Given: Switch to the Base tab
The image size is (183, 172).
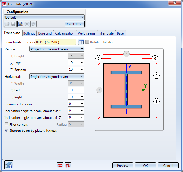Looking at the screenshot, I should point(120,33).
